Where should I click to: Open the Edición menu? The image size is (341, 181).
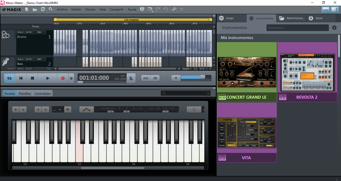point(76,10)
